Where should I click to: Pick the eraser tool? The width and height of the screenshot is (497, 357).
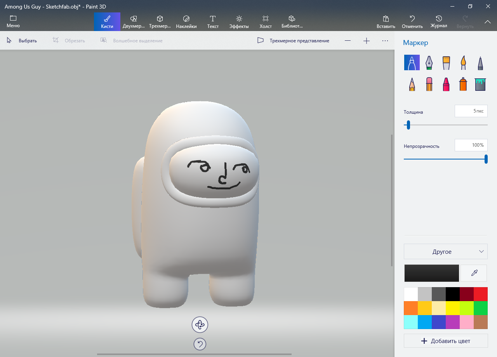click(x=429, y=84)
